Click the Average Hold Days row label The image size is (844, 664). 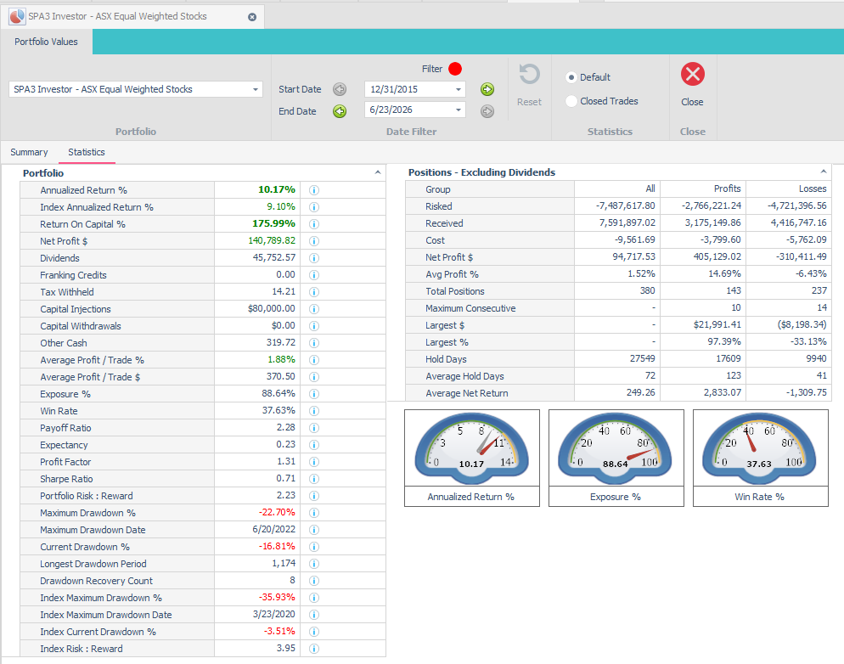(464, 376)
